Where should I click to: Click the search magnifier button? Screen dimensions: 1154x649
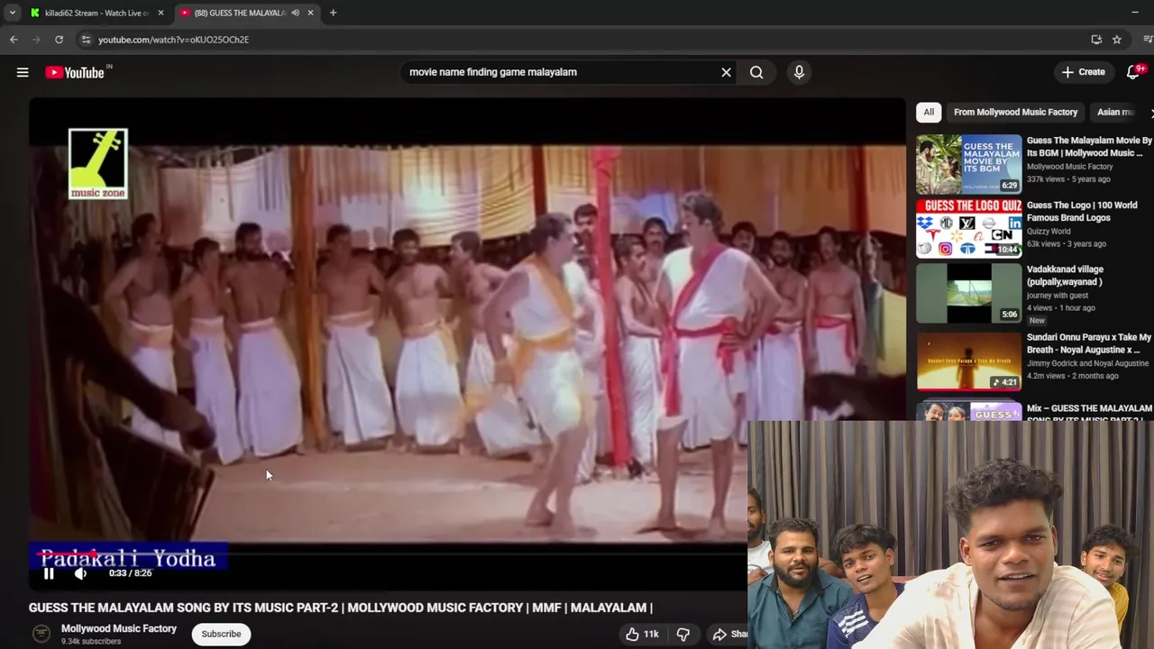tap(756, 72)
